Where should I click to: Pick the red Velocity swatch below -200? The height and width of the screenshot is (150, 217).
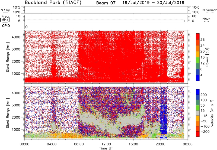click(198, 134)
